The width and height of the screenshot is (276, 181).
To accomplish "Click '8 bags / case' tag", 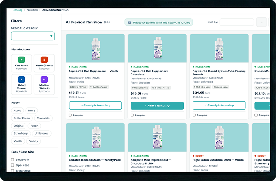I will [220, 87].
